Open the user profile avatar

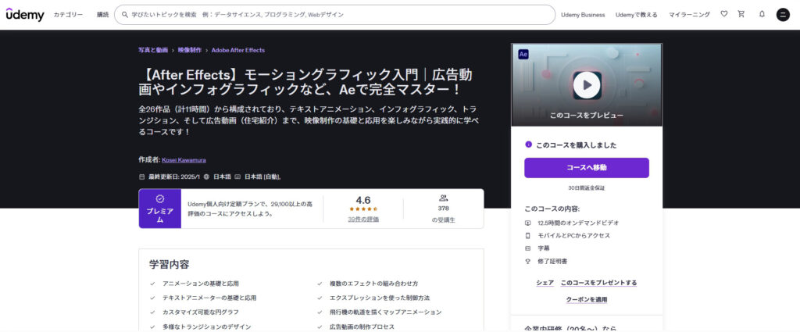[783, 15]
